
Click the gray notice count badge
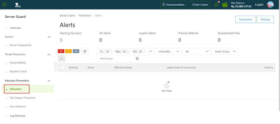pos(76,52)
